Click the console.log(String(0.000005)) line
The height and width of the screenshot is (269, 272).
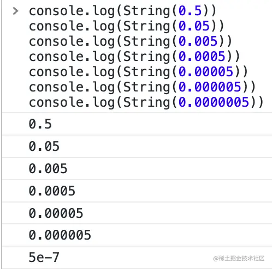tap(143, 87)
